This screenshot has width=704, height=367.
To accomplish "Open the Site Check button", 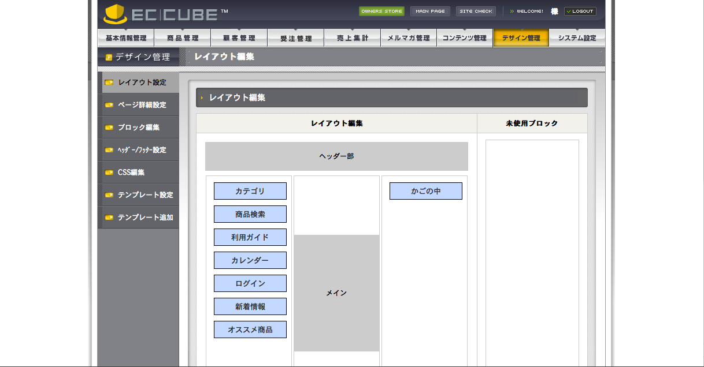I will tap(476, 11).
